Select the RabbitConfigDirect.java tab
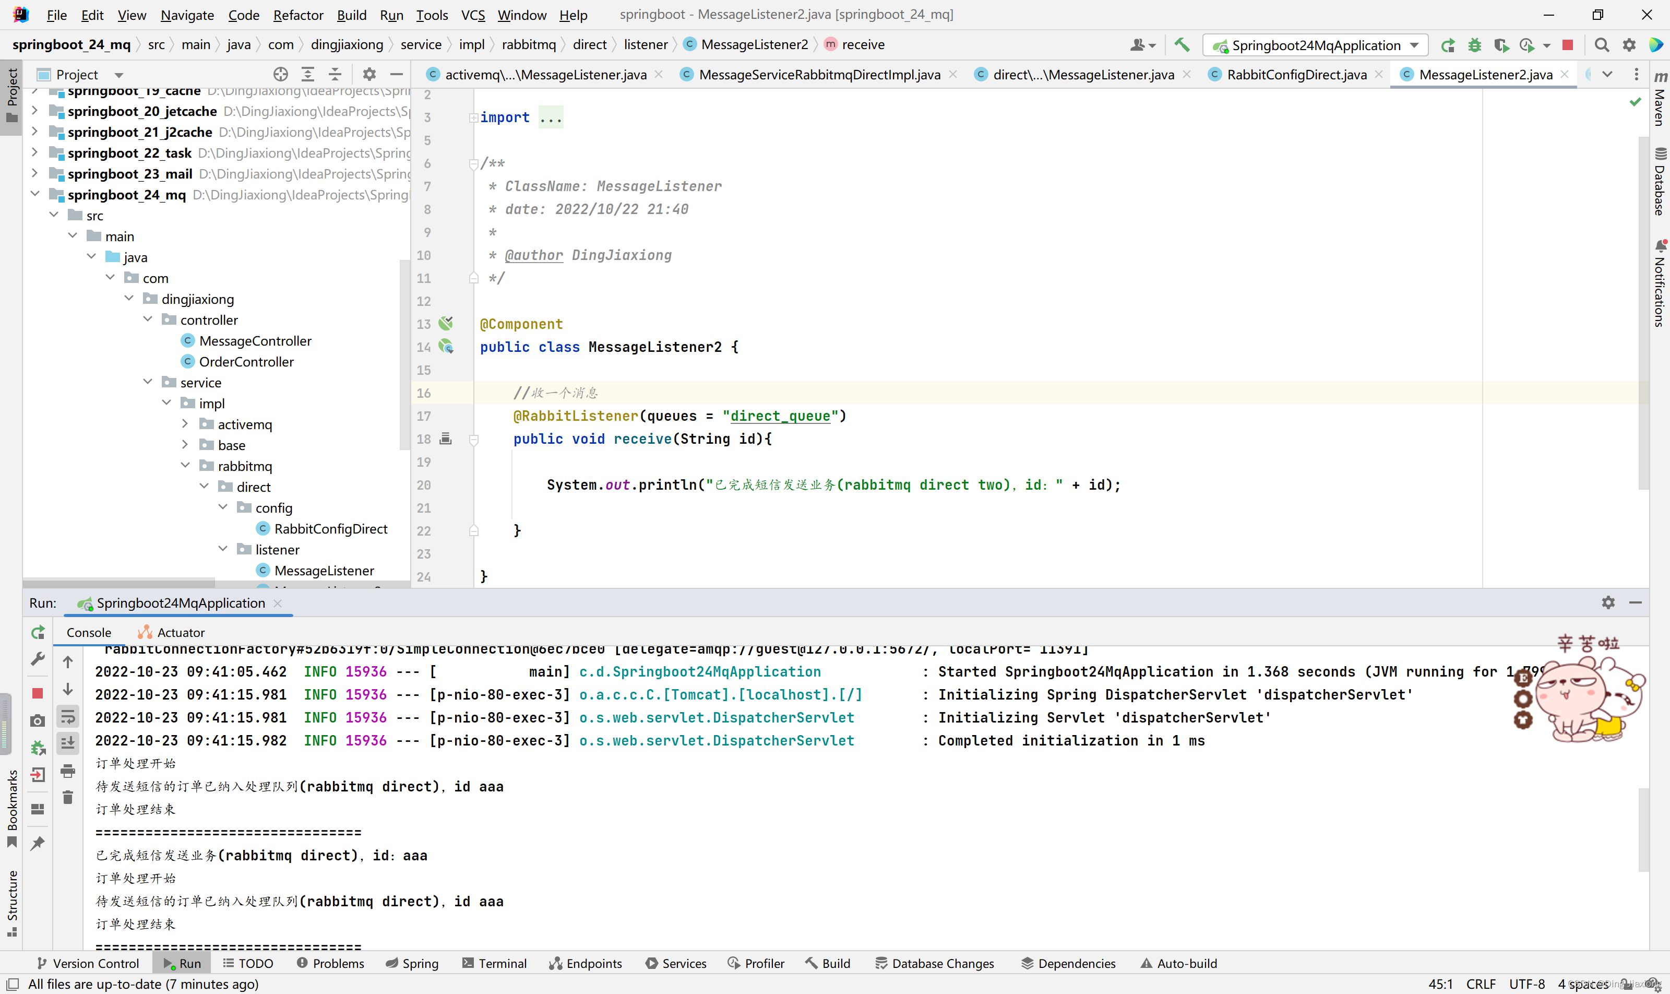The height and width of the screenshot is (994, 1670). click(1297, 74)
